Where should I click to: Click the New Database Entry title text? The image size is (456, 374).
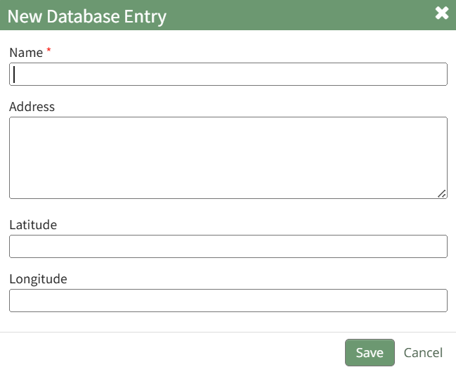point(87,15)
